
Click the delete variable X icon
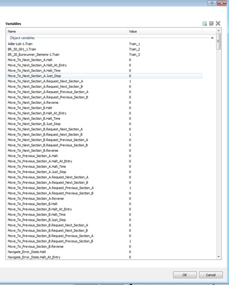218,24
